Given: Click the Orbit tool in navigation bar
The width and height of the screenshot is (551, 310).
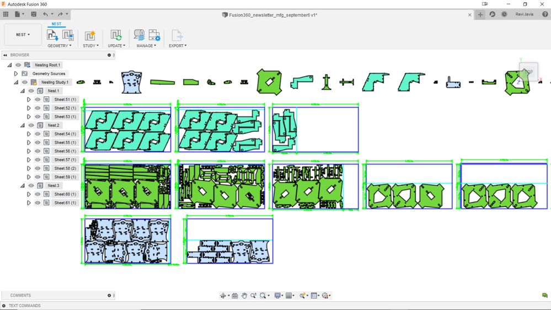Looking at the screenshot, I should (x=223, y=296).
